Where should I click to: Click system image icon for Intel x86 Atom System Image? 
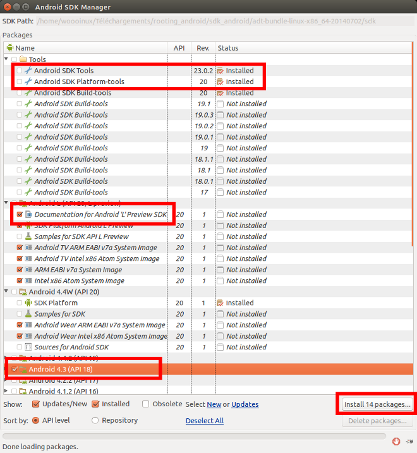click(28, 281)
